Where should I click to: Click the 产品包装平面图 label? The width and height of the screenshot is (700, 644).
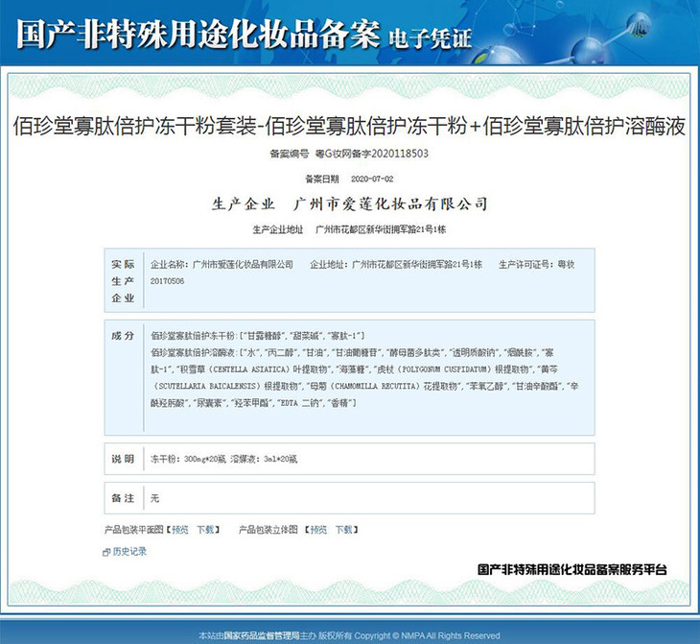coord(134,530)
